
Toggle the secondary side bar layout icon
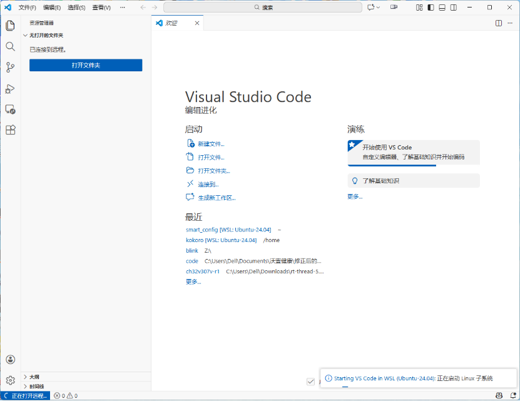453,8
